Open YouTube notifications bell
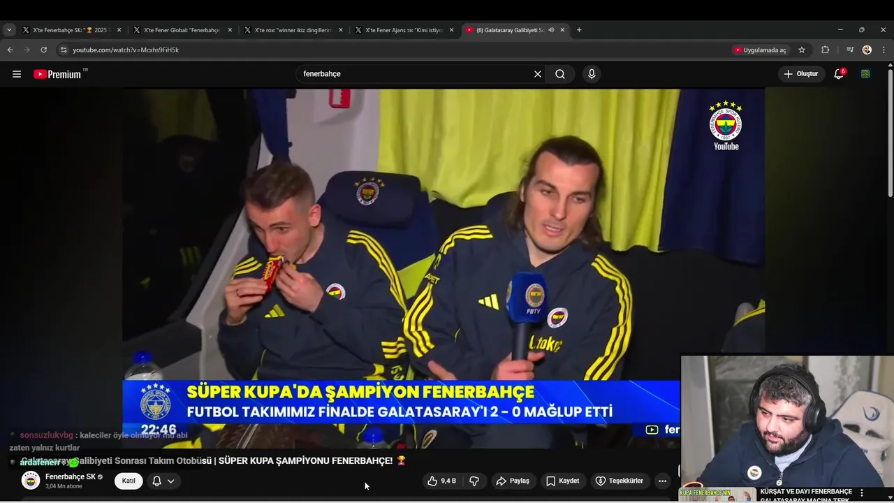894x503 pixels. pos(839,74)
